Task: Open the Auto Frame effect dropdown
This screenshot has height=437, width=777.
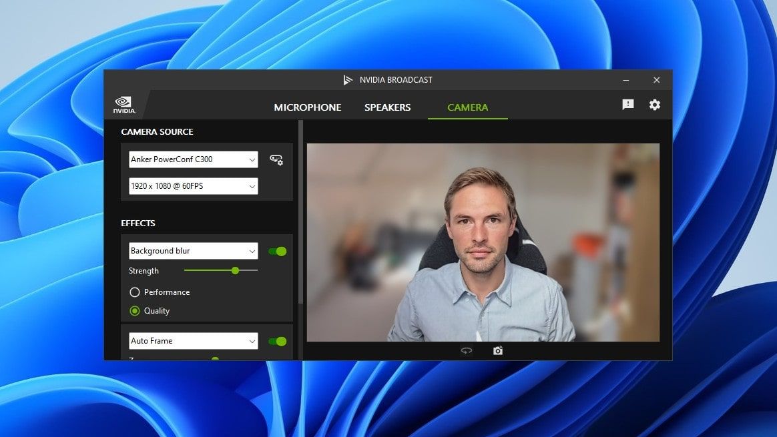Action: pos(193,341)
